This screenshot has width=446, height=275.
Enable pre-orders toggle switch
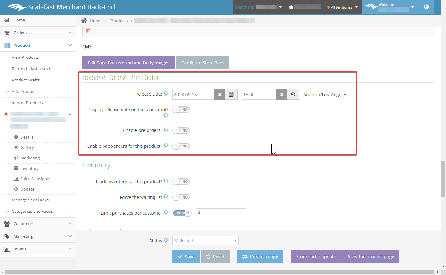point(181,130)
